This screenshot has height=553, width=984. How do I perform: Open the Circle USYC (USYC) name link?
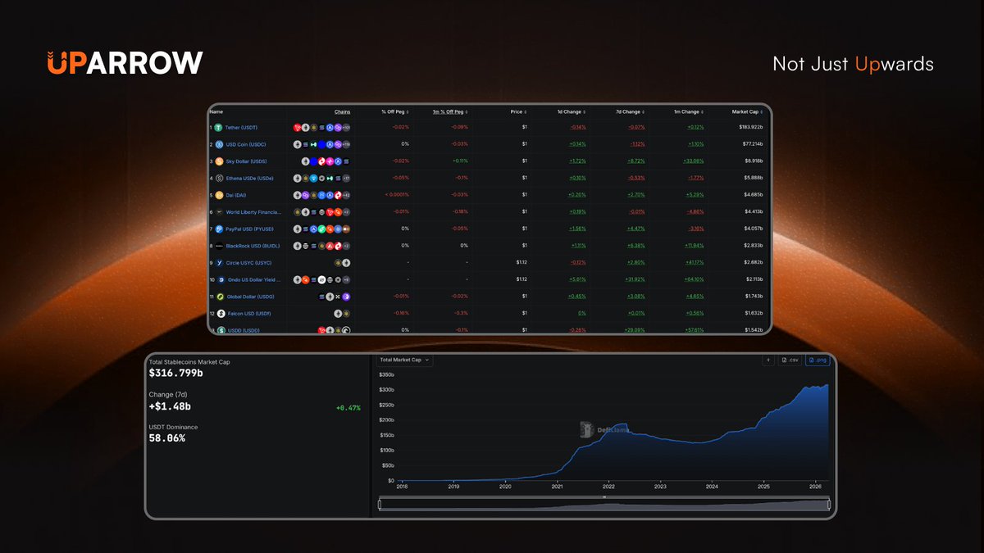pos(248,262)
